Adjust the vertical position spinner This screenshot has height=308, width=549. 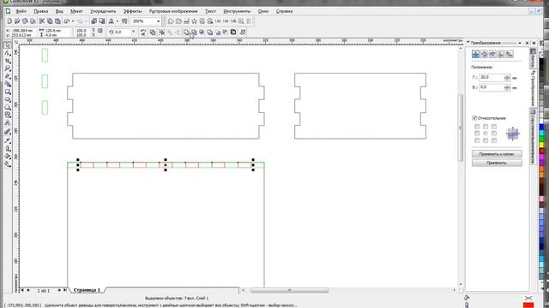(507, 87)
